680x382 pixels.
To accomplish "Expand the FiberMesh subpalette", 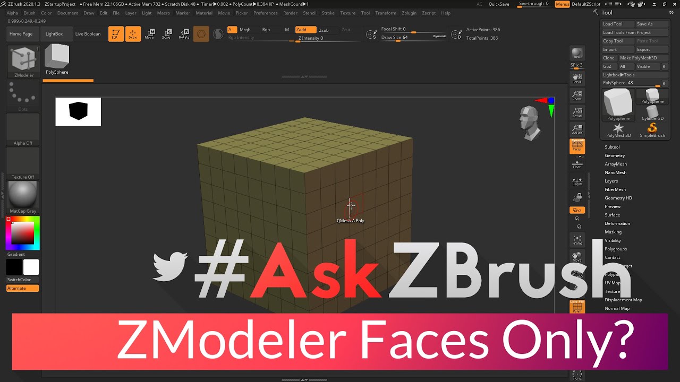I will (615, 189).
